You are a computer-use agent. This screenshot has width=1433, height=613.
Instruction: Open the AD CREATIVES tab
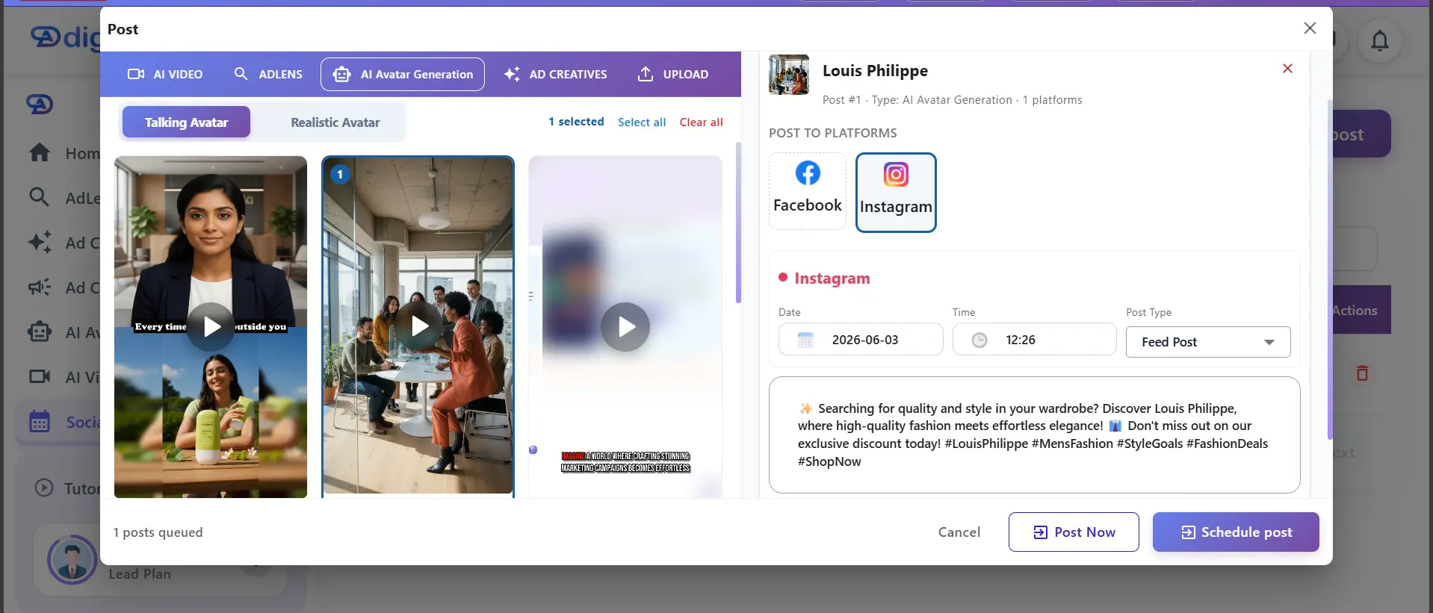[x=555, y=74]
